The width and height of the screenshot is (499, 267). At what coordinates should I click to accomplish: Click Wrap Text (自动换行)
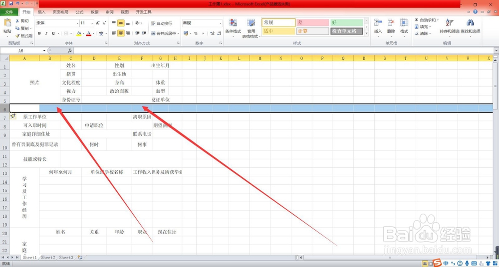click(x=161, y=23)
